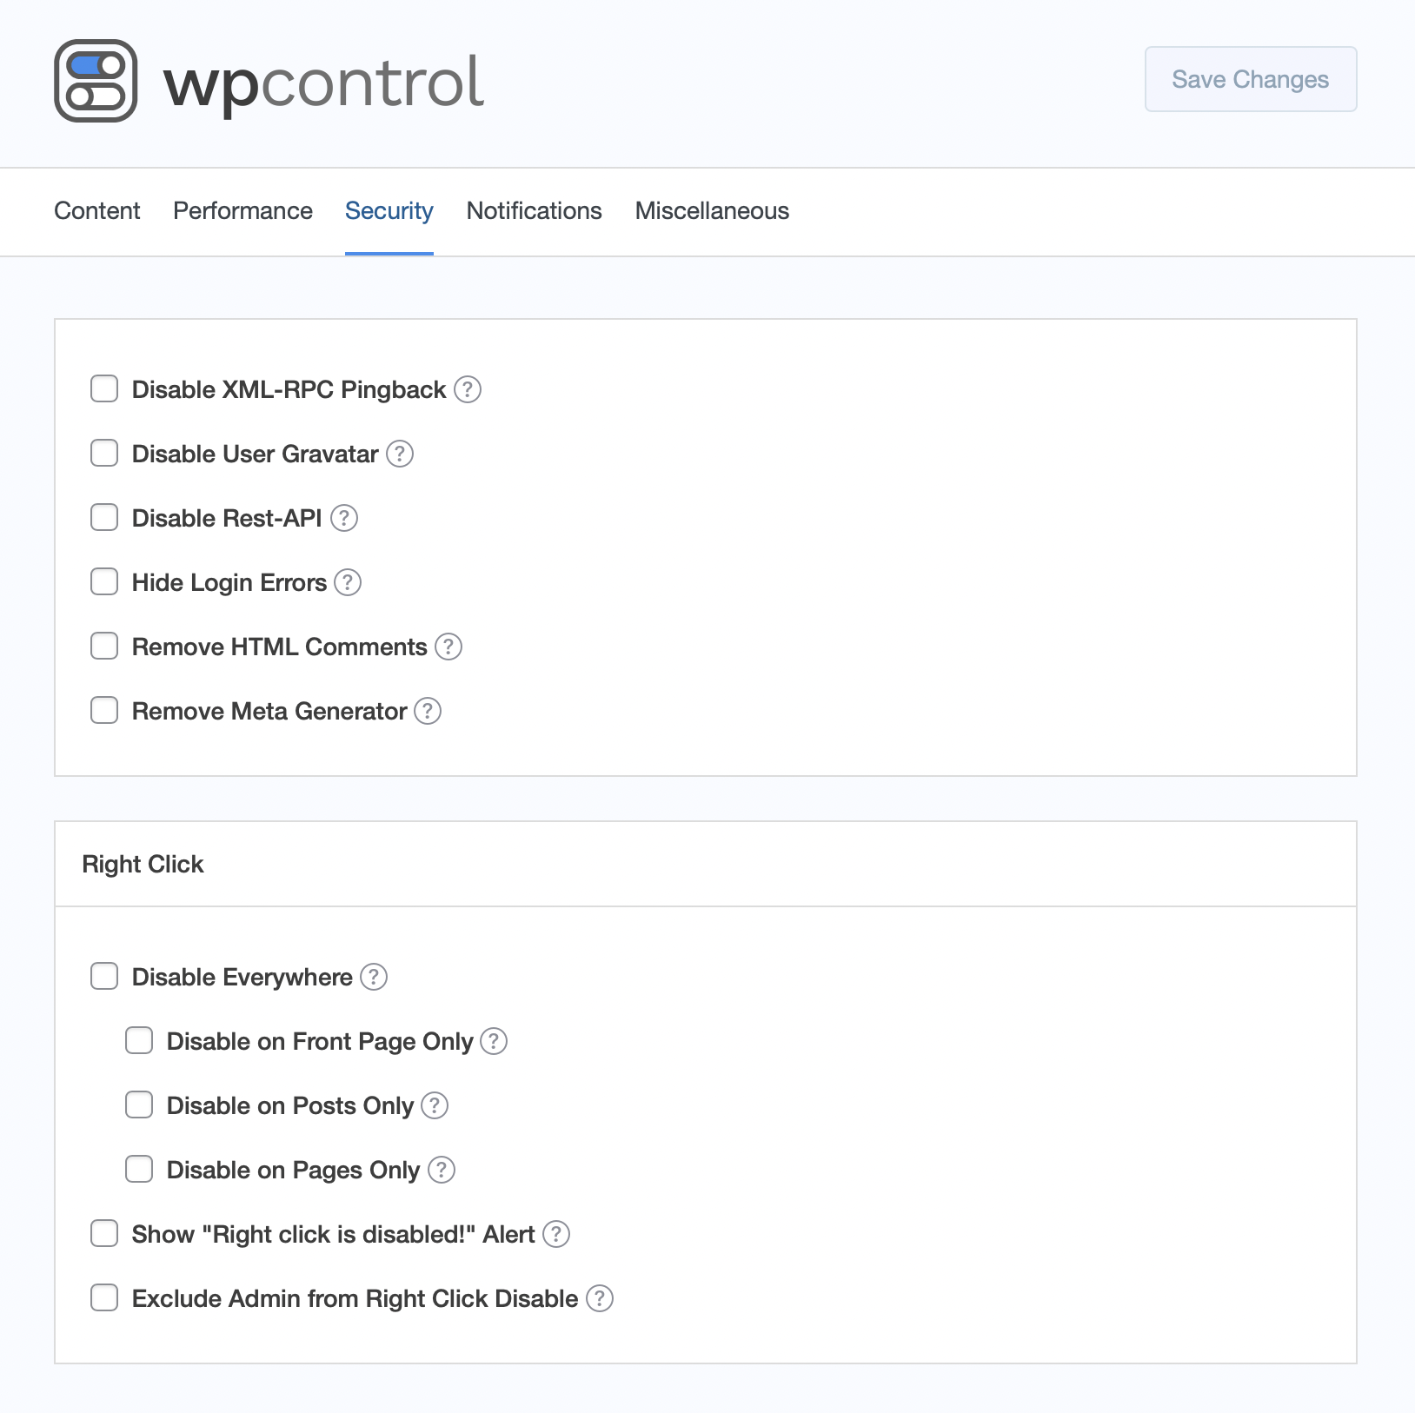Open help icon for Disable on Posts Only
The image size is (1415, 1413).
(x=435, y=1105)
